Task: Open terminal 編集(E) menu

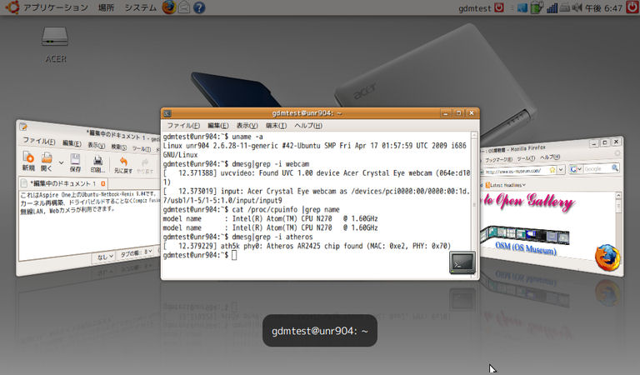Action: 218,126
